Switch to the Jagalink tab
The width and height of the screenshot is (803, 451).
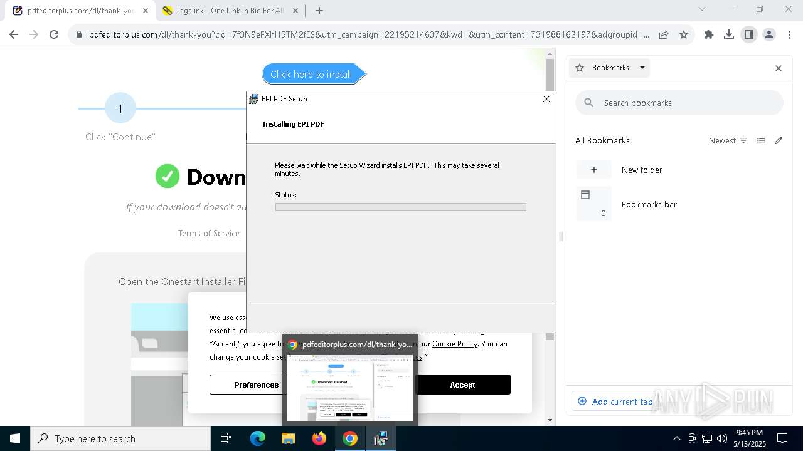230,11
